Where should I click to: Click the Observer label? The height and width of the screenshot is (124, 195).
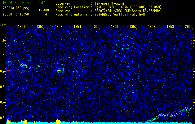pyautogui.click(x=63, y=3)
